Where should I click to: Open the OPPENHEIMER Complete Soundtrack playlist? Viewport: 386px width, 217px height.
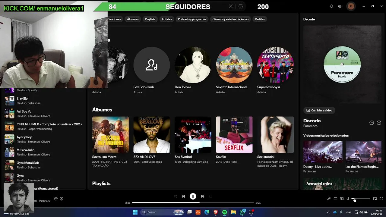point(44,126)
